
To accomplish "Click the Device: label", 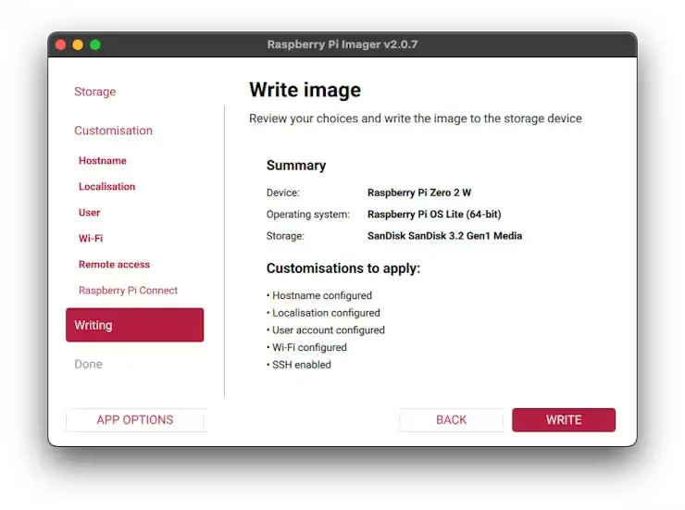I will [283, 193].
